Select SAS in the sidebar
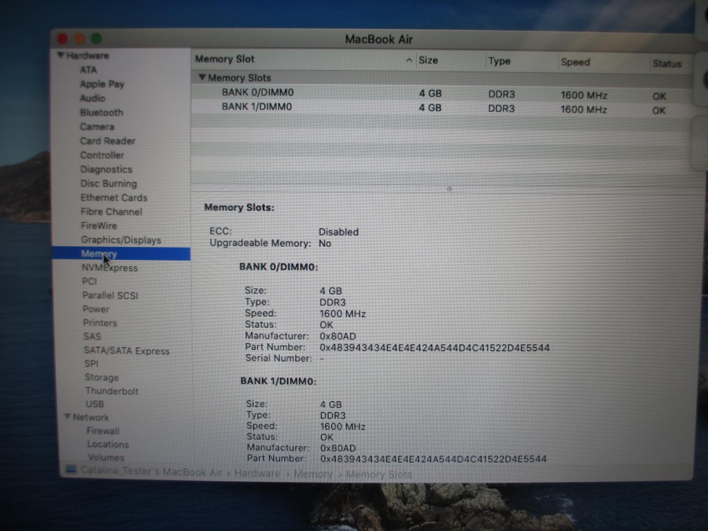The height and width of the screenshot is (531, 708). point(92,337)
